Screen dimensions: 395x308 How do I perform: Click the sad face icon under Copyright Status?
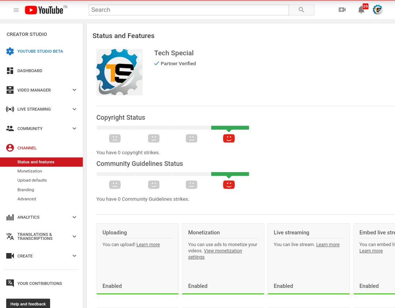[115, 138]
